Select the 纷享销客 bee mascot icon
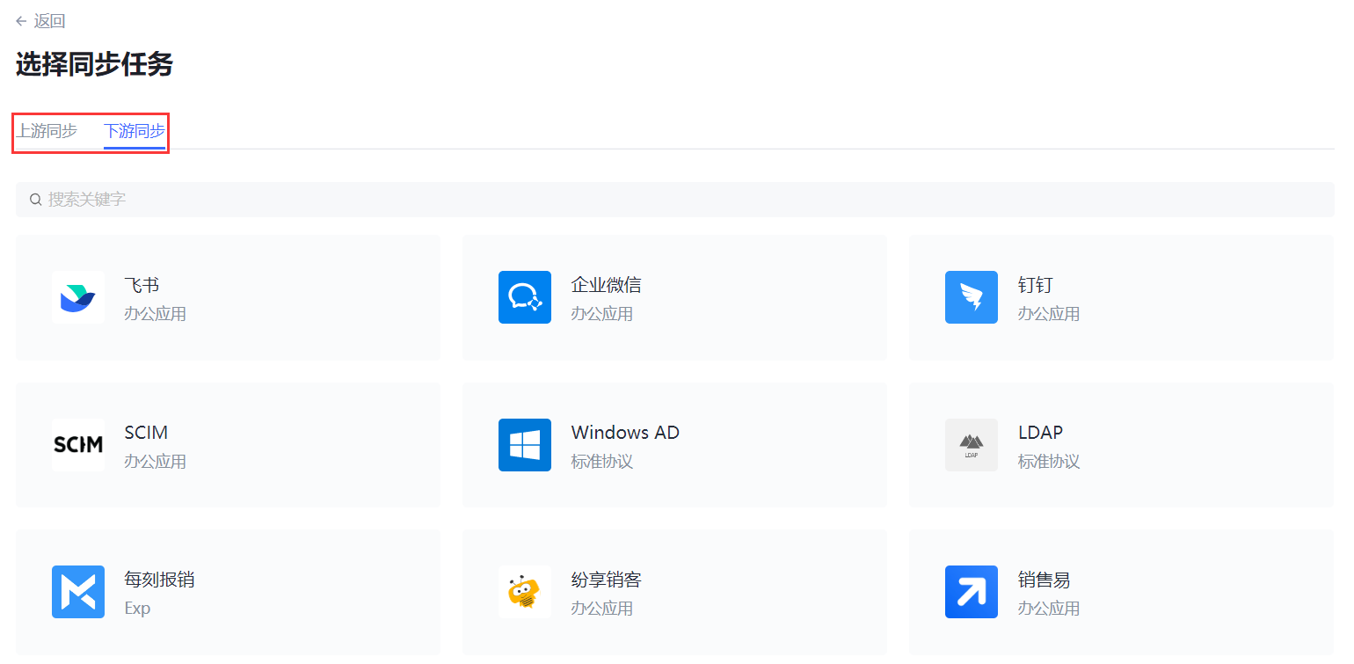The image size is (1354, 664). (525, 592)
